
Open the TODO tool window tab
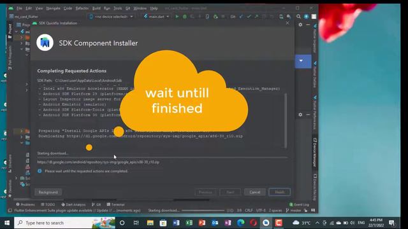coord(48,205)
